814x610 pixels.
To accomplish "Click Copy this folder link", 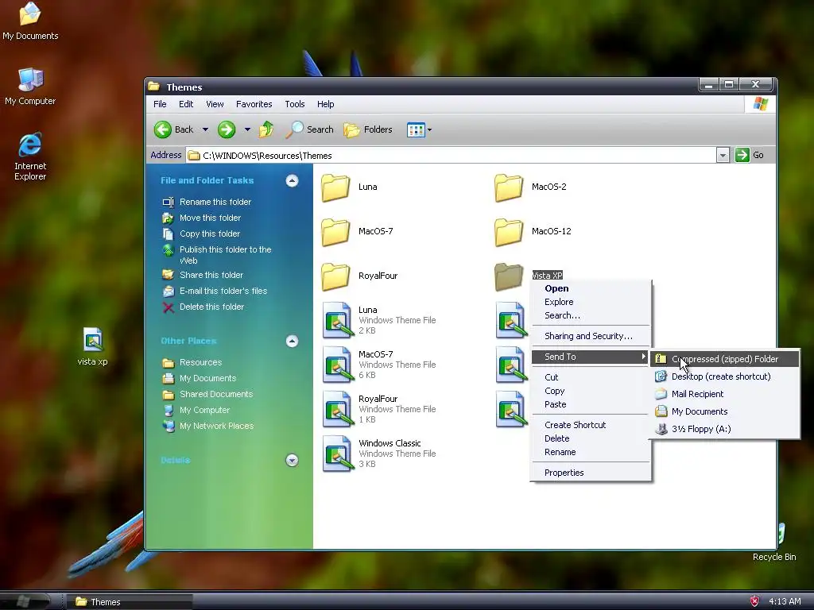I will point(210,234).
